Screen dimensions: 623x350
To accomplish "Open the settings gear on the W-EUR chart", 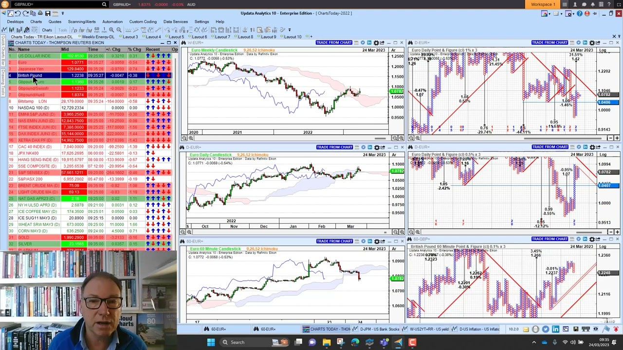I will [x=376, y=43].
